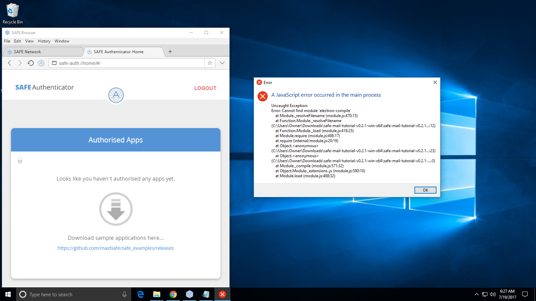Open the network tray icon
Viewport: 536px width, 301px height.
[x=485, y=294]
